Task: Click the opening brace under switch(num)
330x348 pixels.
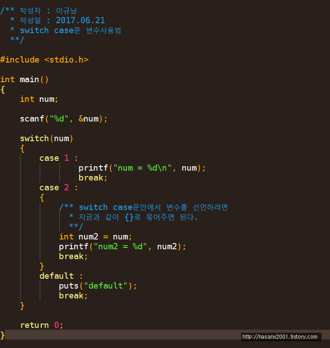Action: click(x=22, y=148)
